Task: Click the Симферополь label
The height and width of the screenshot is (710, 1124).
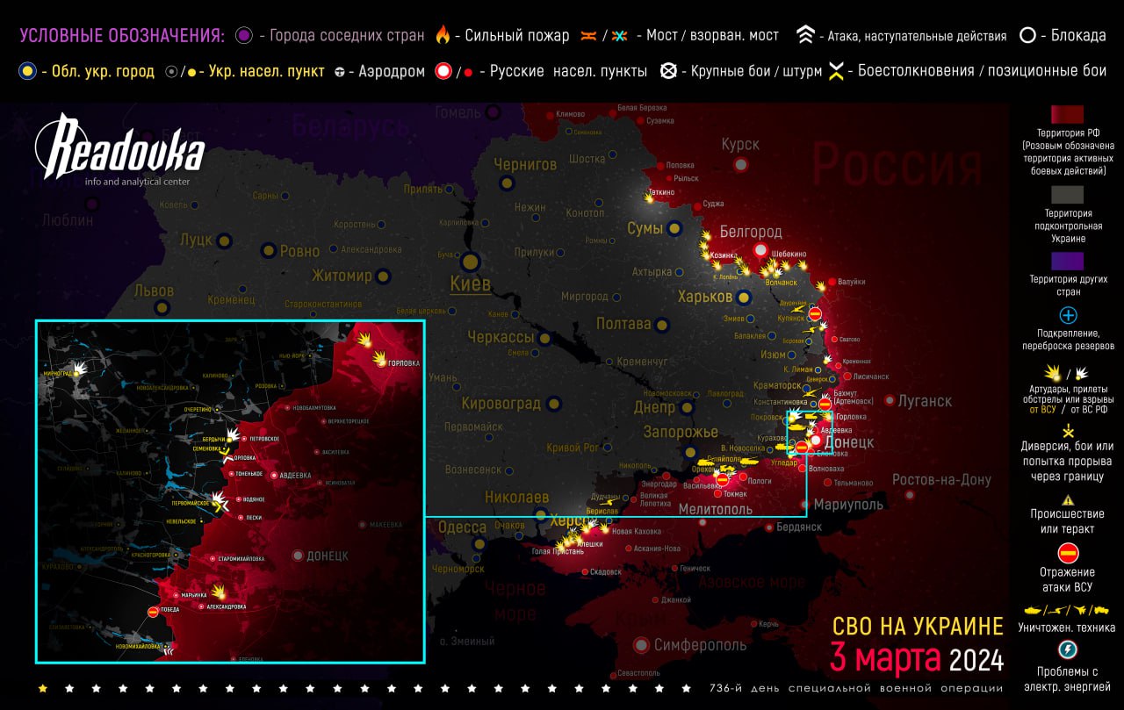Action: click(x=700, y=645)
